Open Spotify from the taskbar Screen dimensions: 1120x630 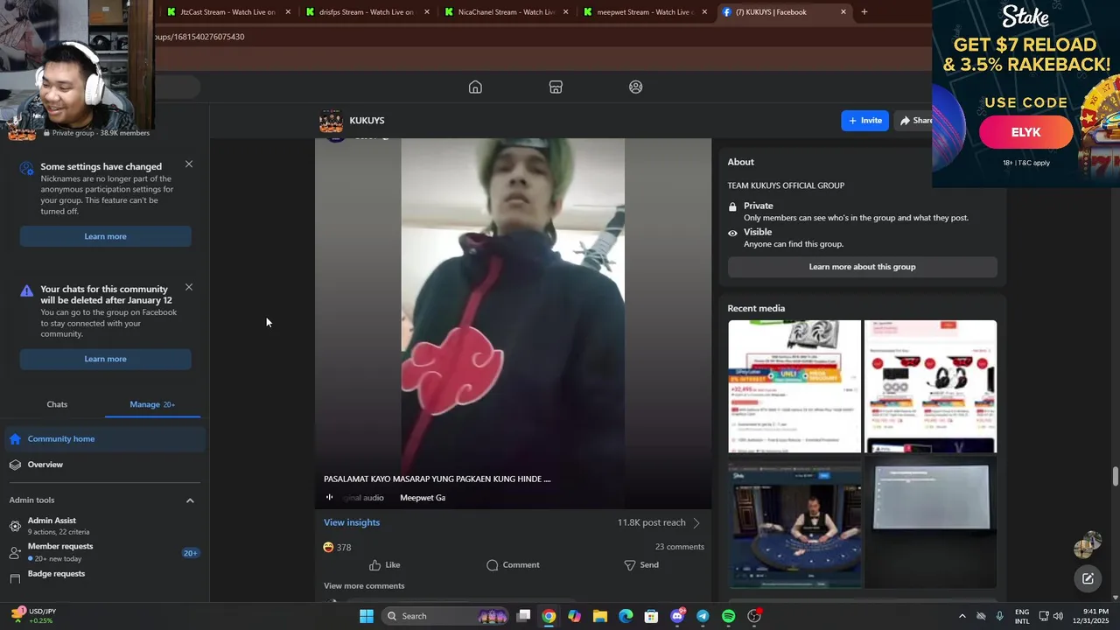[729, 616]
